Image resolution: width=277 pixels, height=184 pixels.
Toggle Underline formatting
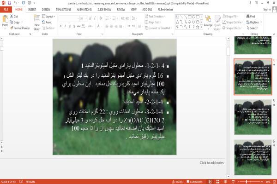point(70,26)
